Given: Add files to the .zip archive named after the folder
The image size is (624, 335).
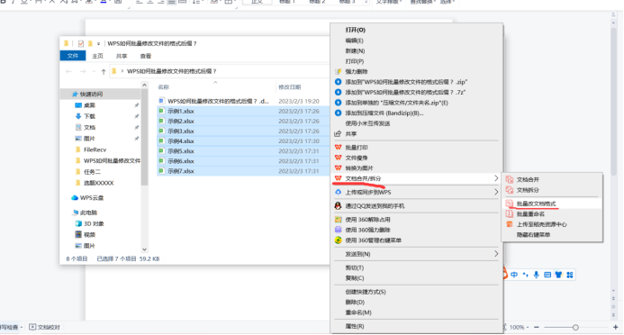Looking at the screenshot, I should (406, 82).
